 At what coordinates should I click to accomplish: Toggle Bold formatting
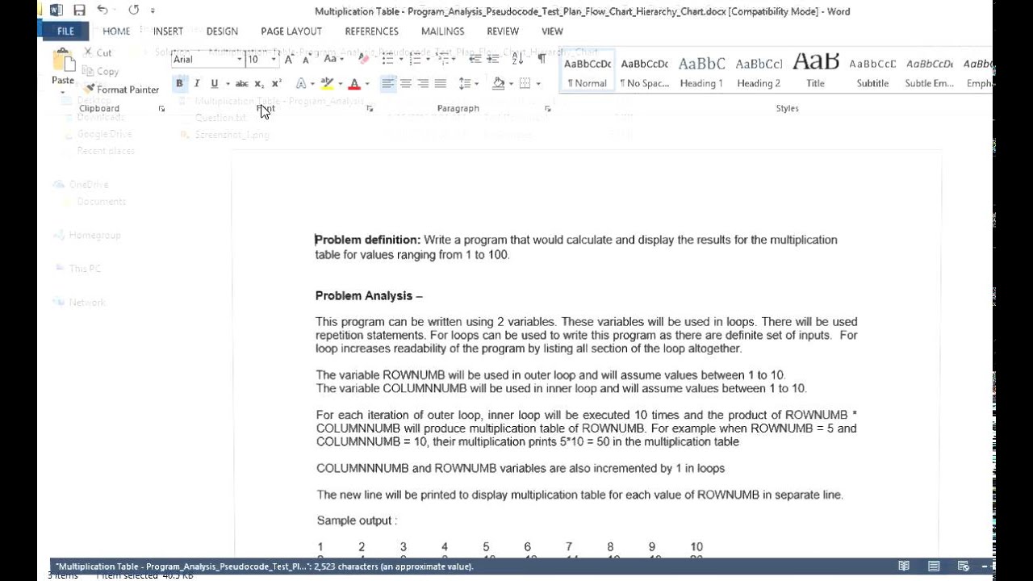[179, 83]
